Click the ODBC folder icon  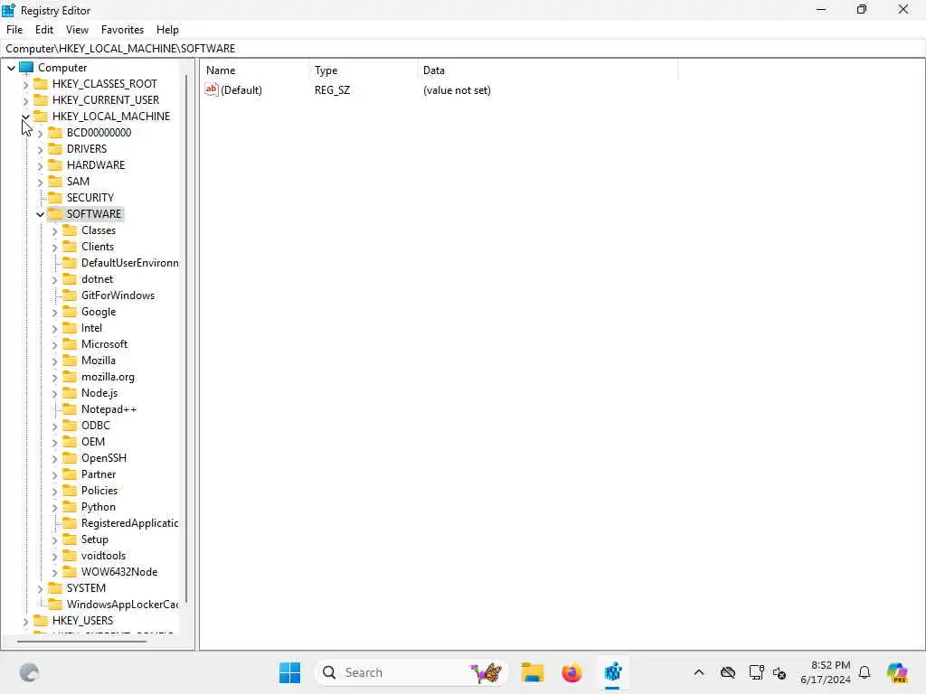[70, 425]
